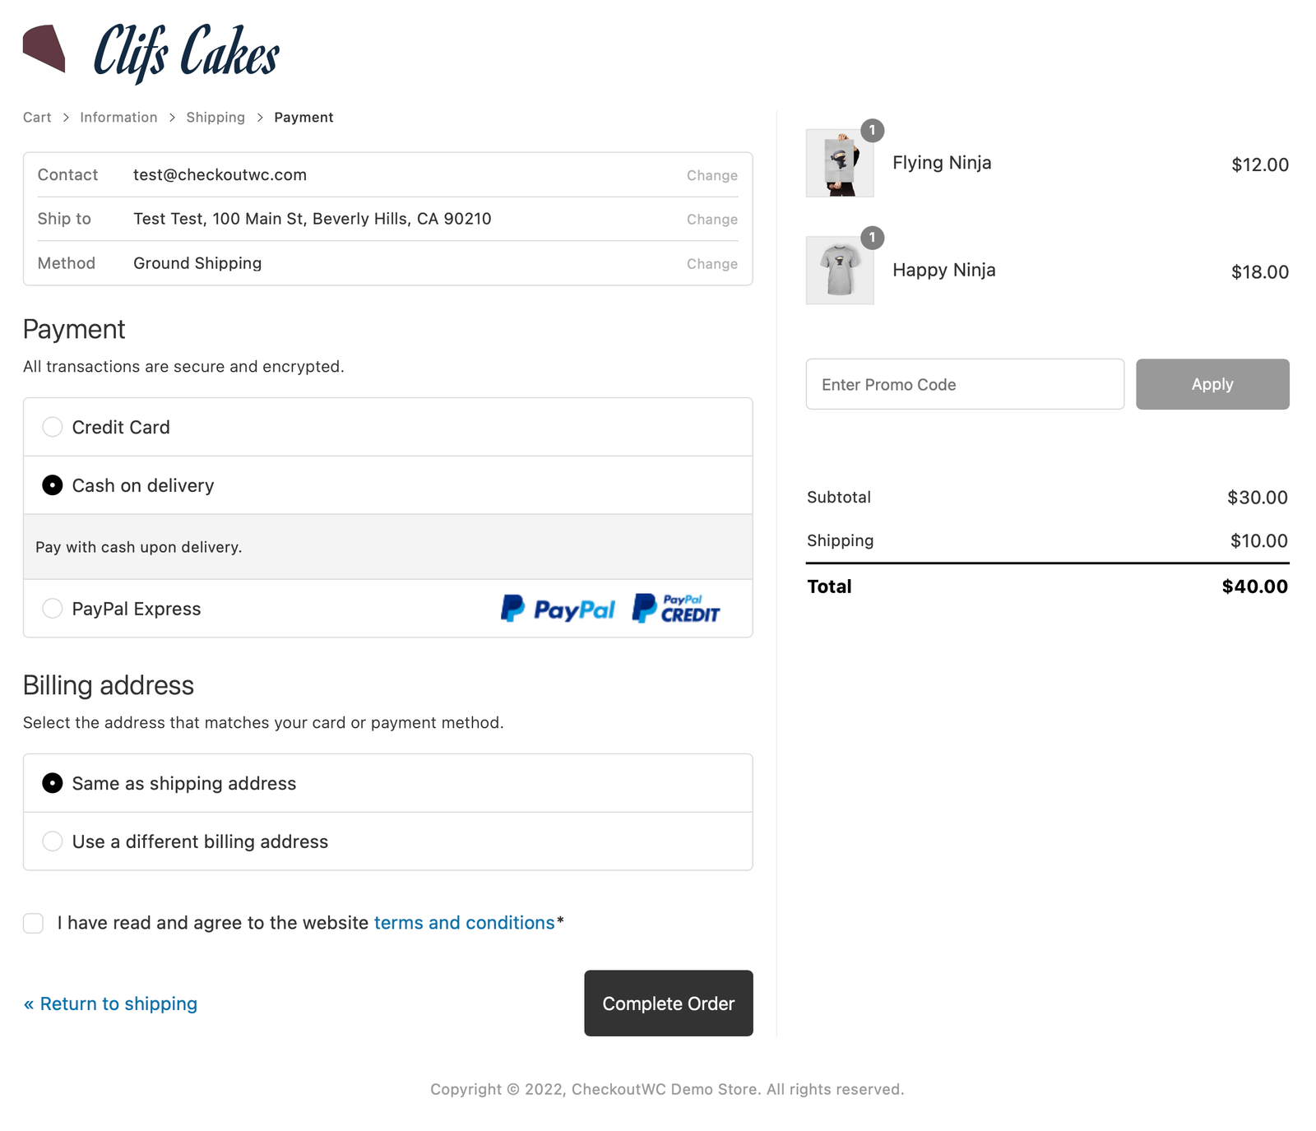The image size is (1316, 1131).
Task: Click the PayPal logo icon
Action: tap(558, 609)
